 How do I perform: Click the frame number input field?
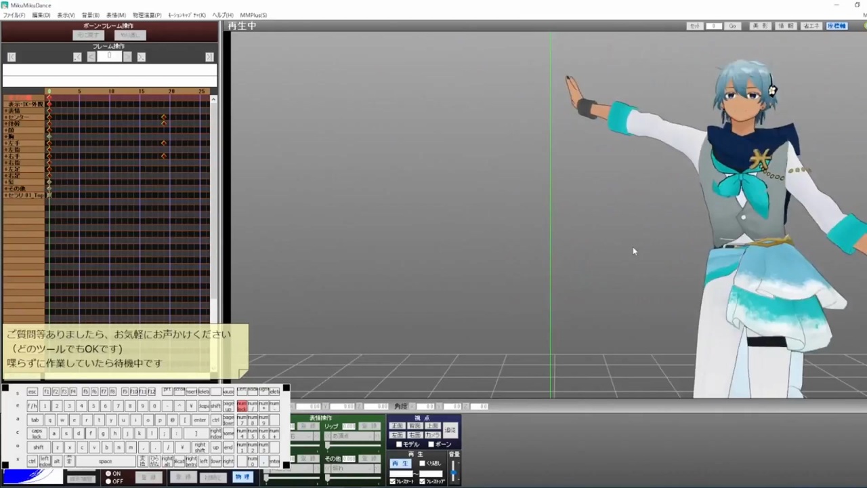[109, 56]
